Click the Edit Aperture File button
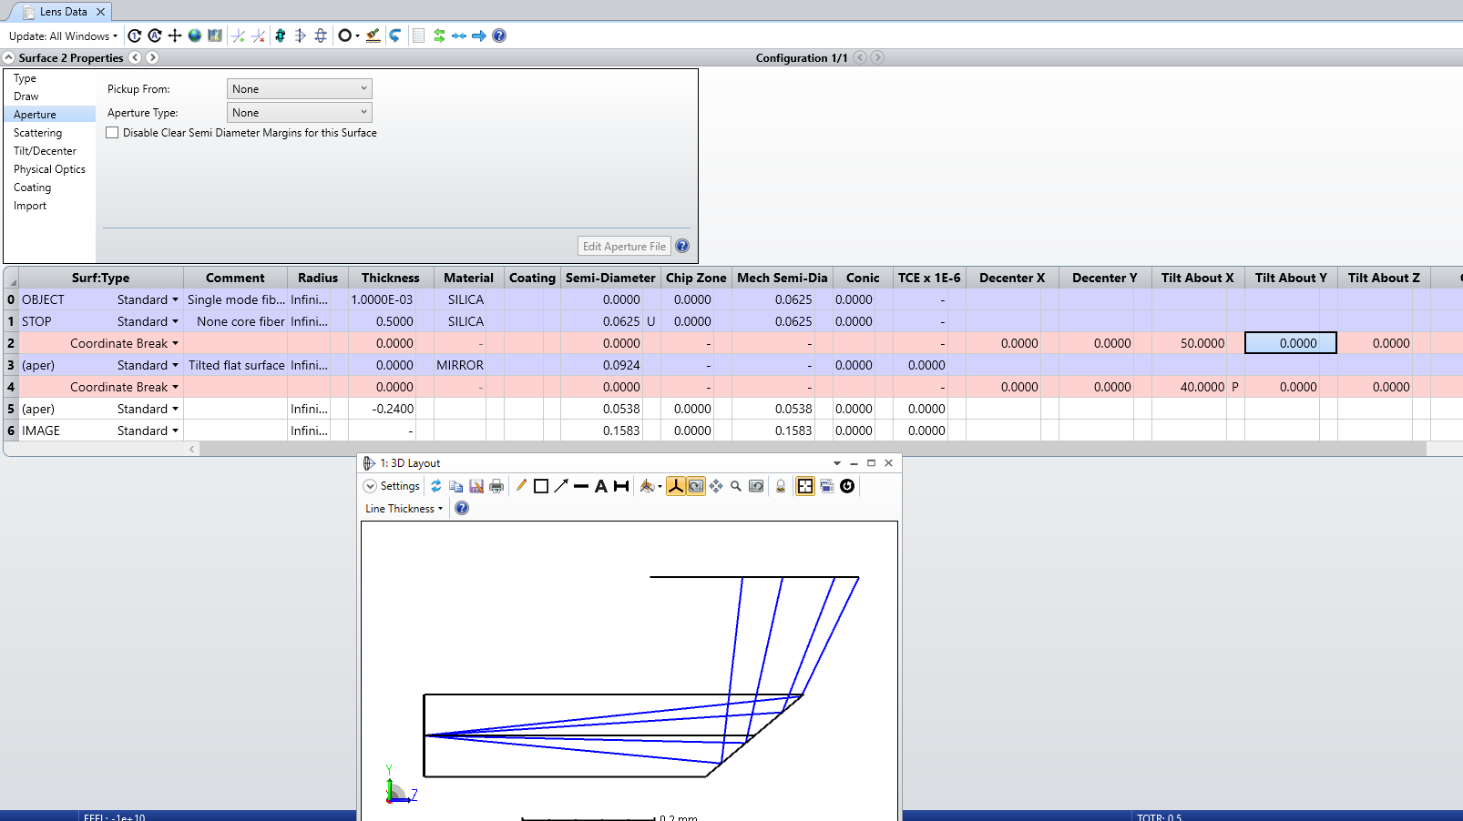Image resolution: width=1463 pixels, height=821 pixels. pyautogui.click(x=624, y=247)
